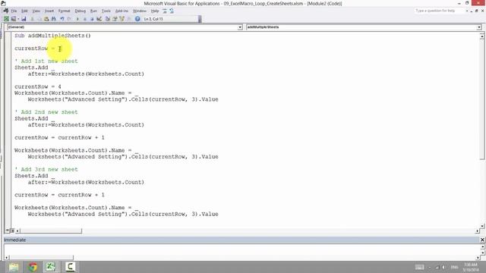Open the Debug menu
The height and width of the screenshot is (273, 486).
80,11
